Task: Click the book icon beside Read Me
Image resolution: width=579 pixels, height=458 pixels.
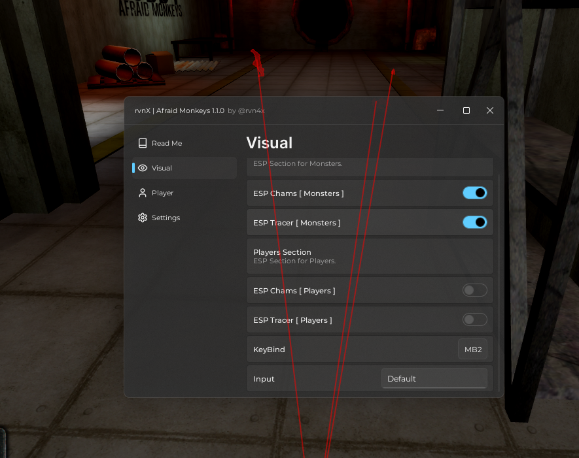Action: [x=143, y=143]
